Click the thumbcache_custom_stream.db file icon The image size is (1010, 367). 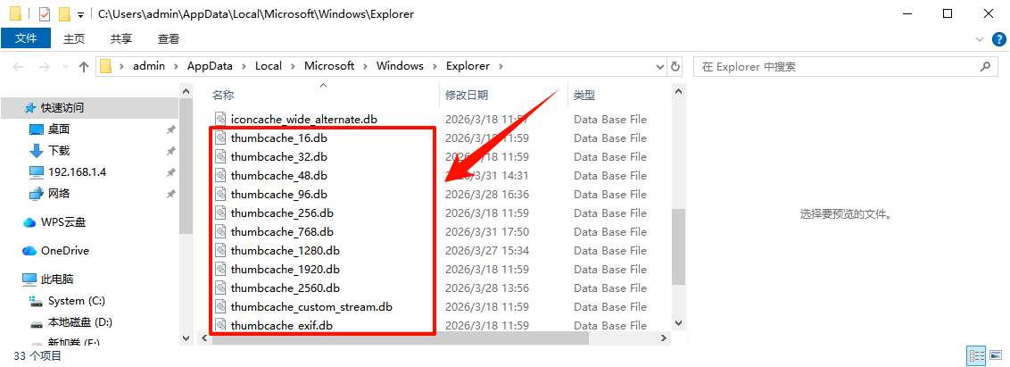pyautogui.click(x=220, y=306)
